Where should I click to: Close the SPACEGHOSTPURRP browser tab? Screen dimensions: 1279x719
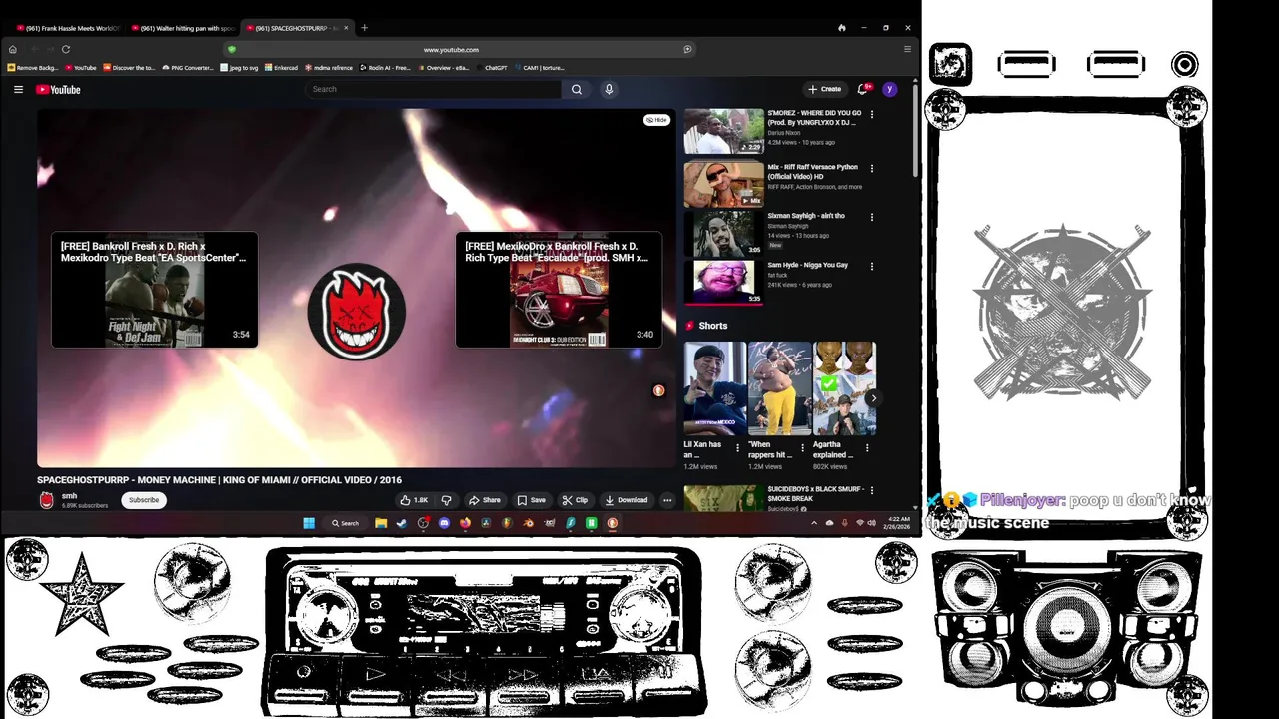pos(347,28)
